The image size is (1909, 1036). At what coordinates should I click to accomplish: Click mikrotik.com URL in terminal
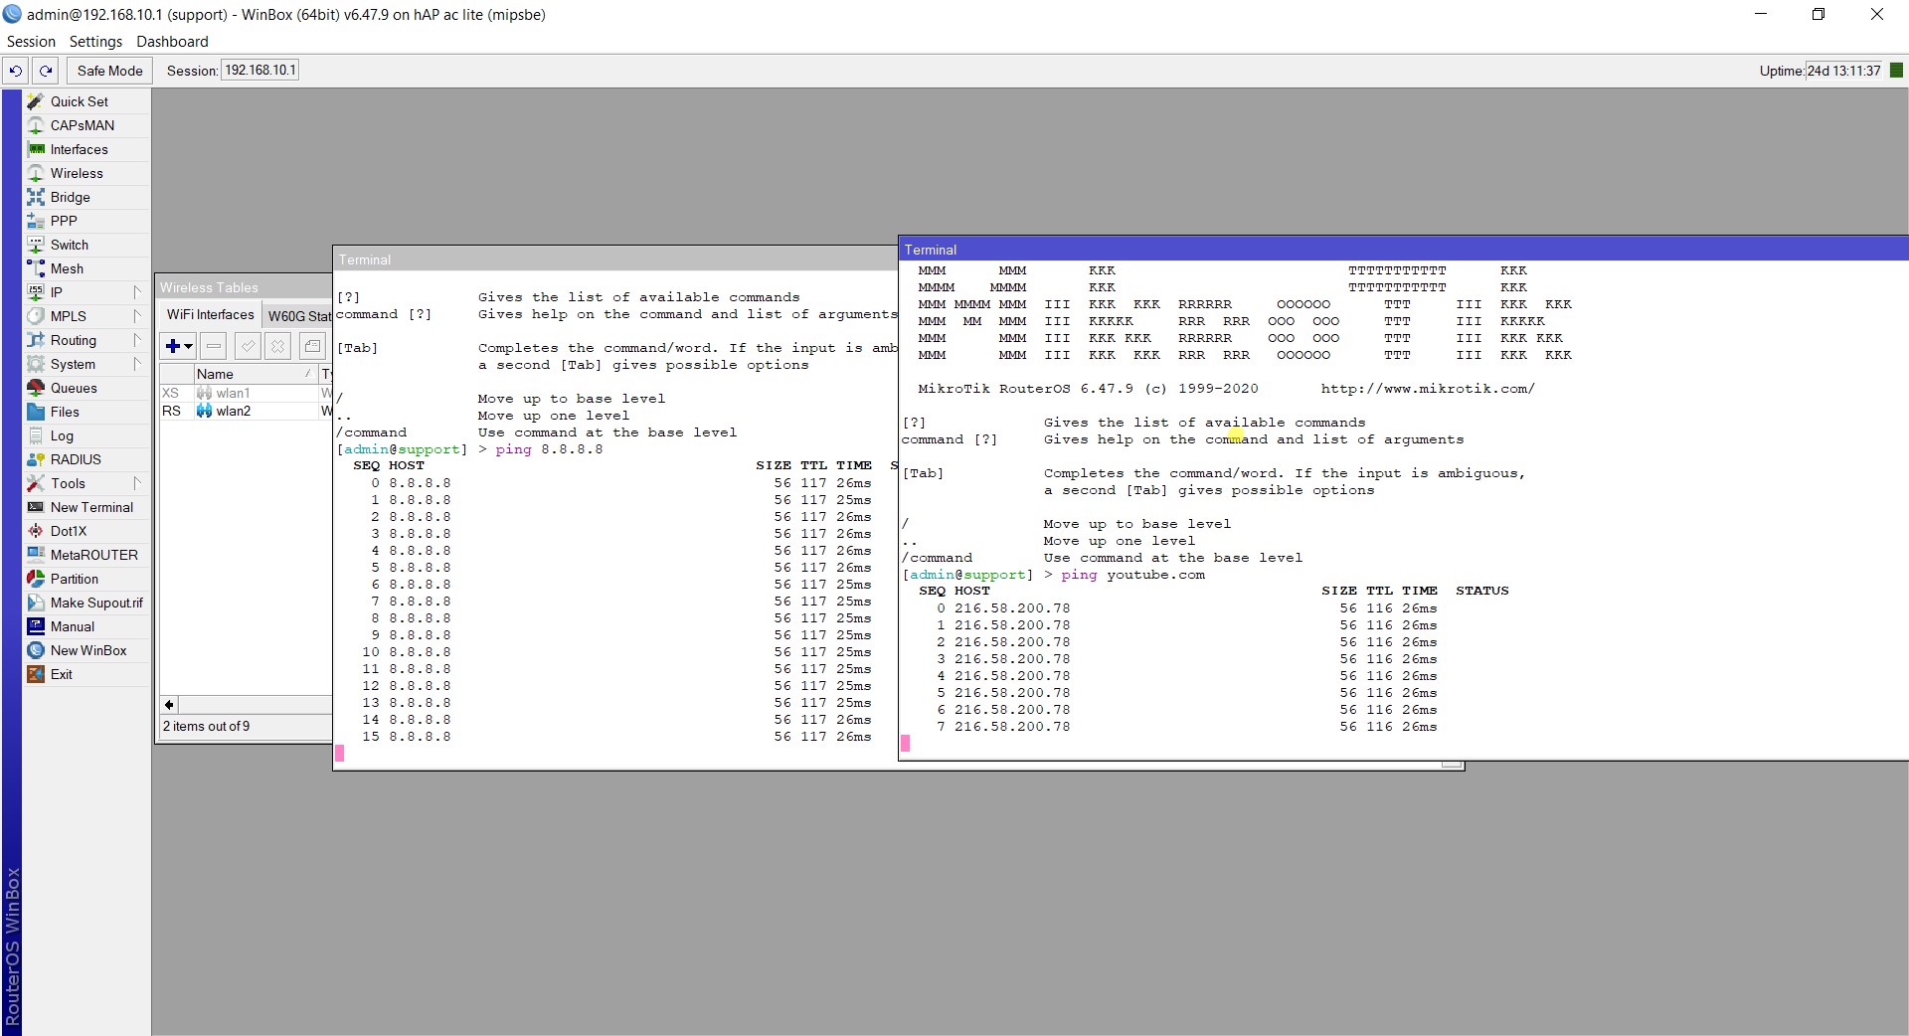coord(1428,389)
